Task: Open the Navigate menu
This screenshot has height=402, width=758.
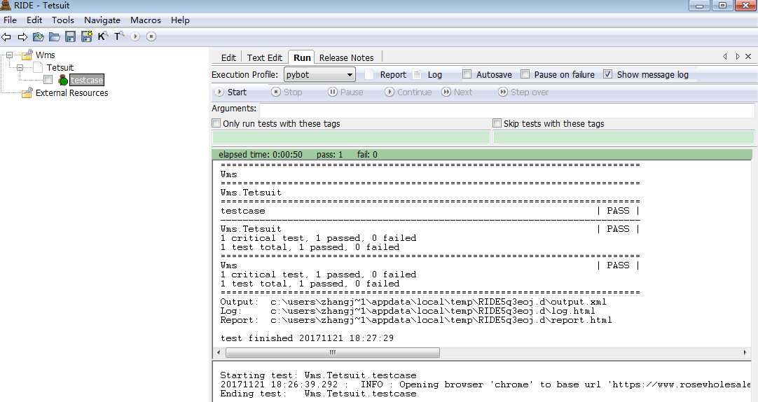Action: [102, 20]
